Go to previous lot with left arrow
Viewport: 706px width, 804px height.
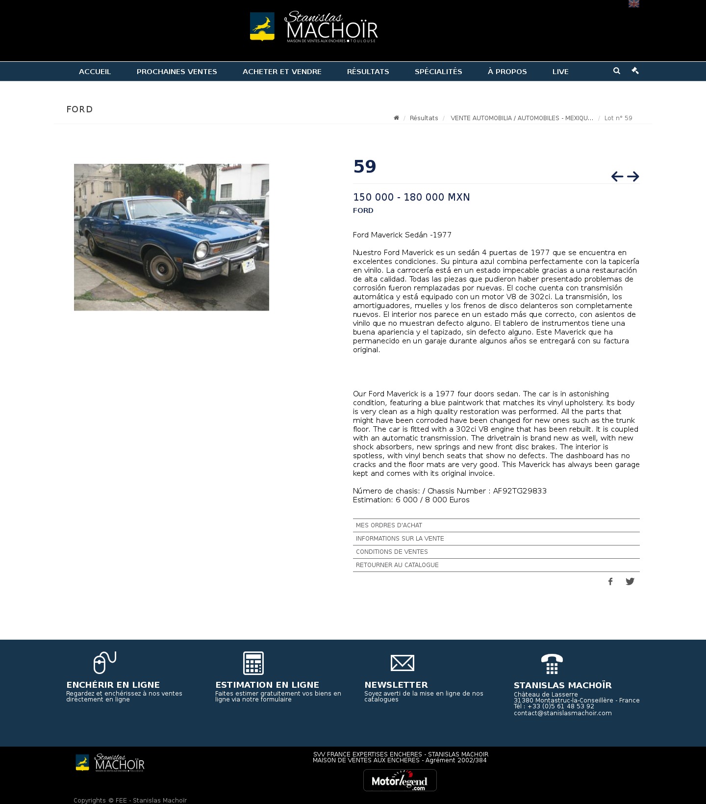[x=617, y=177]
